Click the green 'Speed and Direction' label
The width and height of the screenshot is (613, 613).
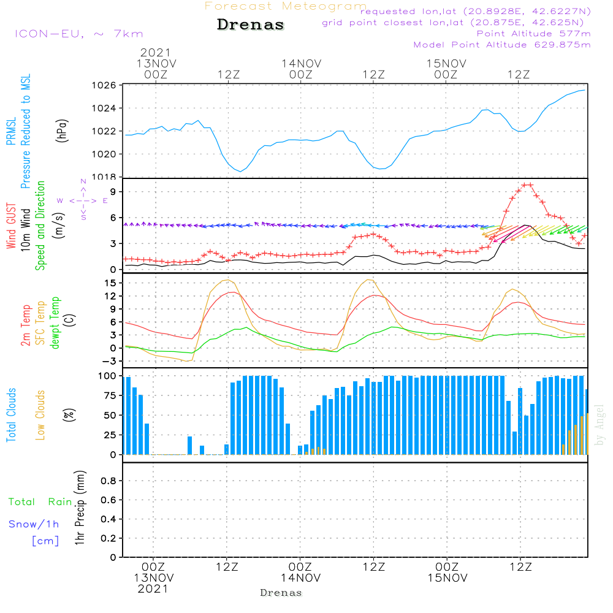tap(40, 226)
